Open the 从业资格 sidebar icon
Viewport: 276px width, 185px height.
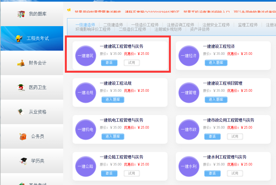(21, 112)
